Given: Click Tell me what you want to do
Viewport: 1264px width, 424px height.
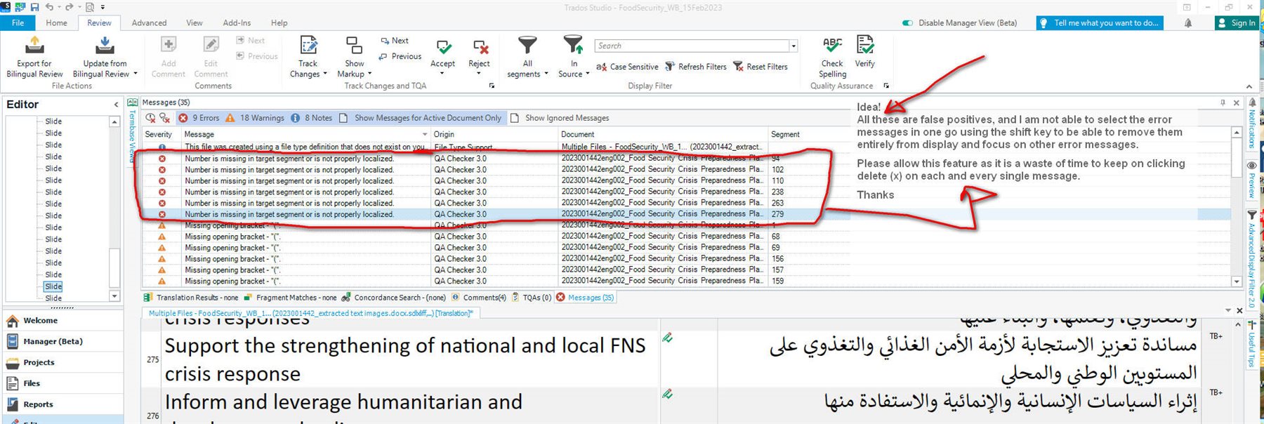Looking at the screenshot, I should pos(1100,23).
